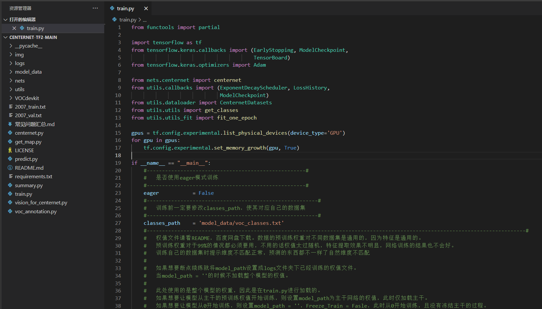Open the explorer more actions ellipsis
The image size is (542, 309).
[95, 8]
